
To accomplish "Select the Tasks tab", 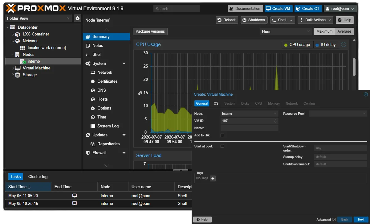I will pyautogui.click(x=15, y=177).
